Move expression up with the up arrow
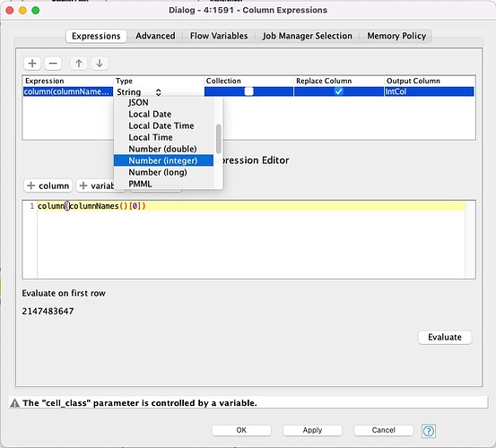This screenshot has height=448, width=496. [x=79, y=64]
